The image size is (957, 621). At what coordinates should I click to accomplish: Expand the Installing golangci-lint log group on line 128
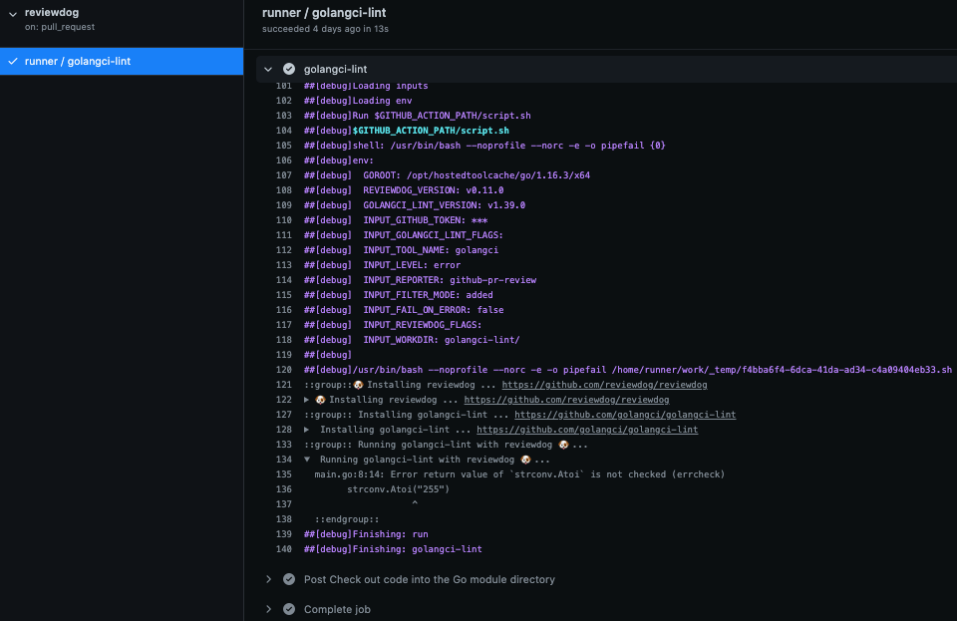click(306, 430)
